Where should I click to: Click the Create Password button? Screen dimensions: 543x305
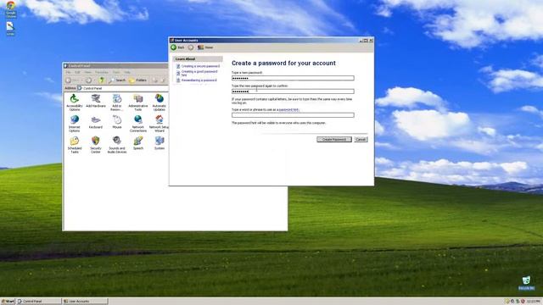[334, 139]
